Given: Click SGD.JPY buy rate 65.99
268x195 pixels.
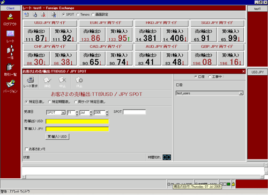Looking at the screenshot, I should [230, 35].
